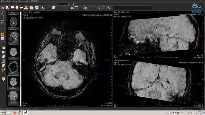Click the orange sunburst brightness icon
This screenshot has height=115, width=205.
[109, 8]
